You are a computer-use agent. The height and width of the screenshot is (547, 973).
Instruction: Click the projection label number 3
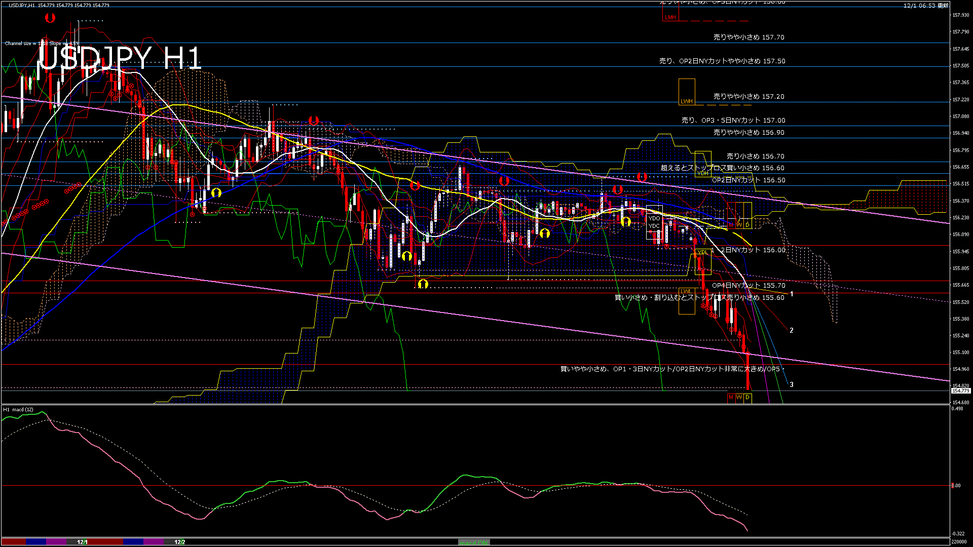pos(792,384)
